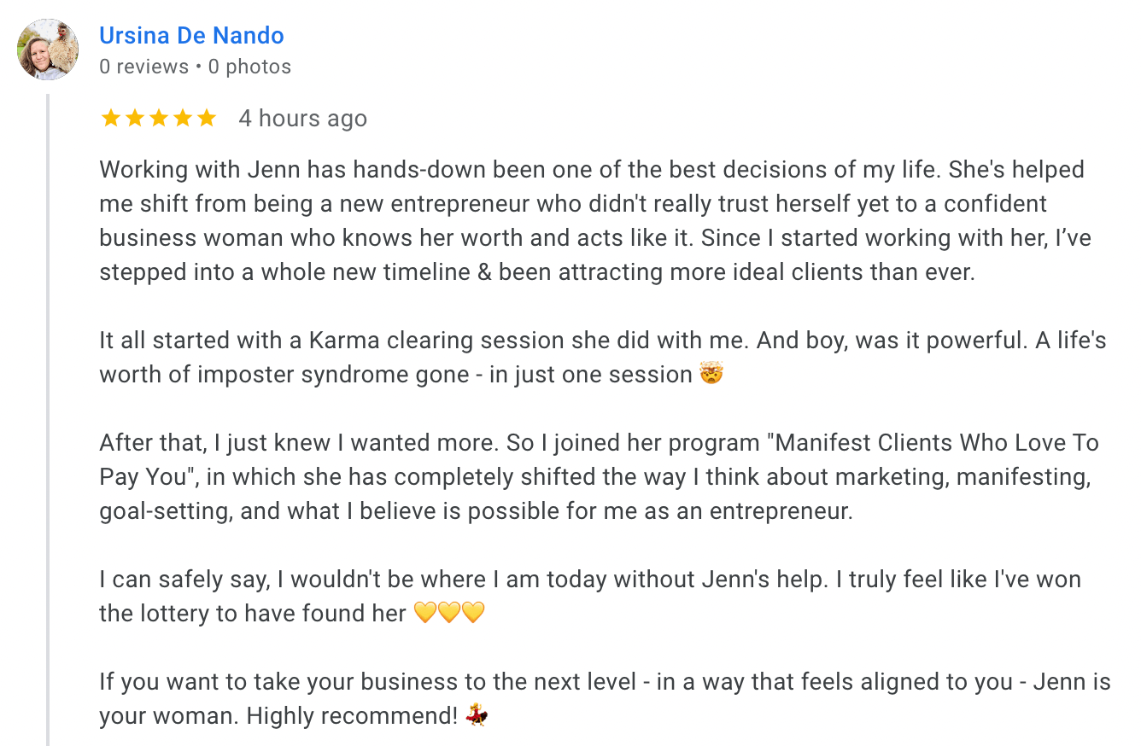Click the last yellow heart emoji
The width and height of the screenshot is (1141, 746).
tap(473, 613)
